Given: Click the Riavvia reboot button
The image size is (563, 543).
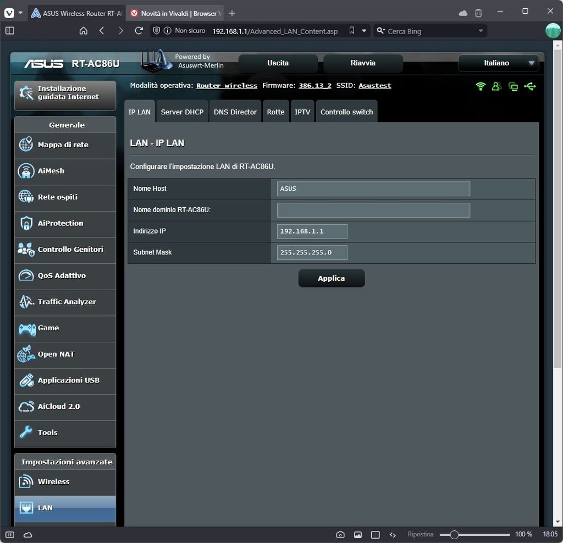Looking at the screenshot, I should point(363,63).
